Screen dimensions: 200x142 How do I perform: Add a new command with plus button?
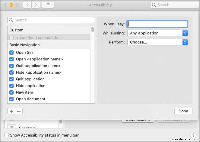tap(11, 111)
